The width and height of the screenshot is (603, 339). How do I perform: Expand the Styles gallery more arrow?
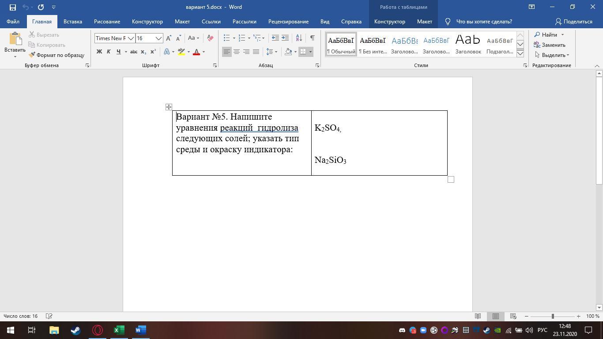coord(520,53)
